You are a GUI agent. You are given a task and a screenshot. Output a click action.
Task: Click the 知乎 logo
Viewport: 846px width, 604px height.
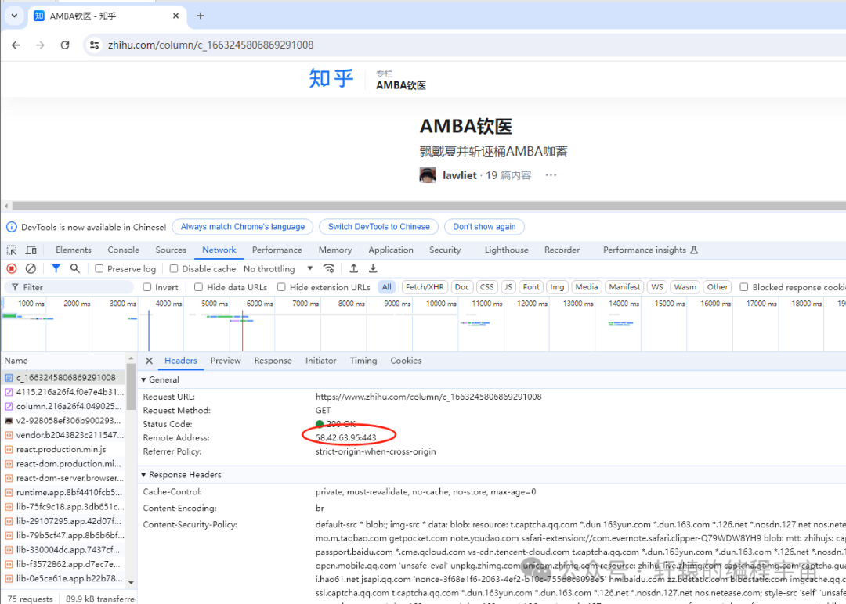tap(331, 78)
